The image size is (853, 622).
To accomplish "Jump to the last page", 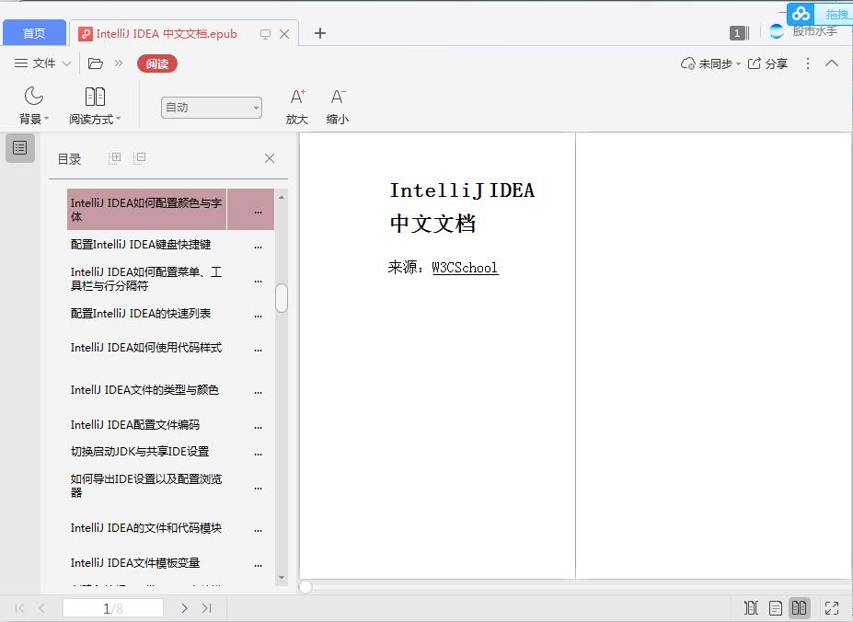I will (x=206, y=608).
